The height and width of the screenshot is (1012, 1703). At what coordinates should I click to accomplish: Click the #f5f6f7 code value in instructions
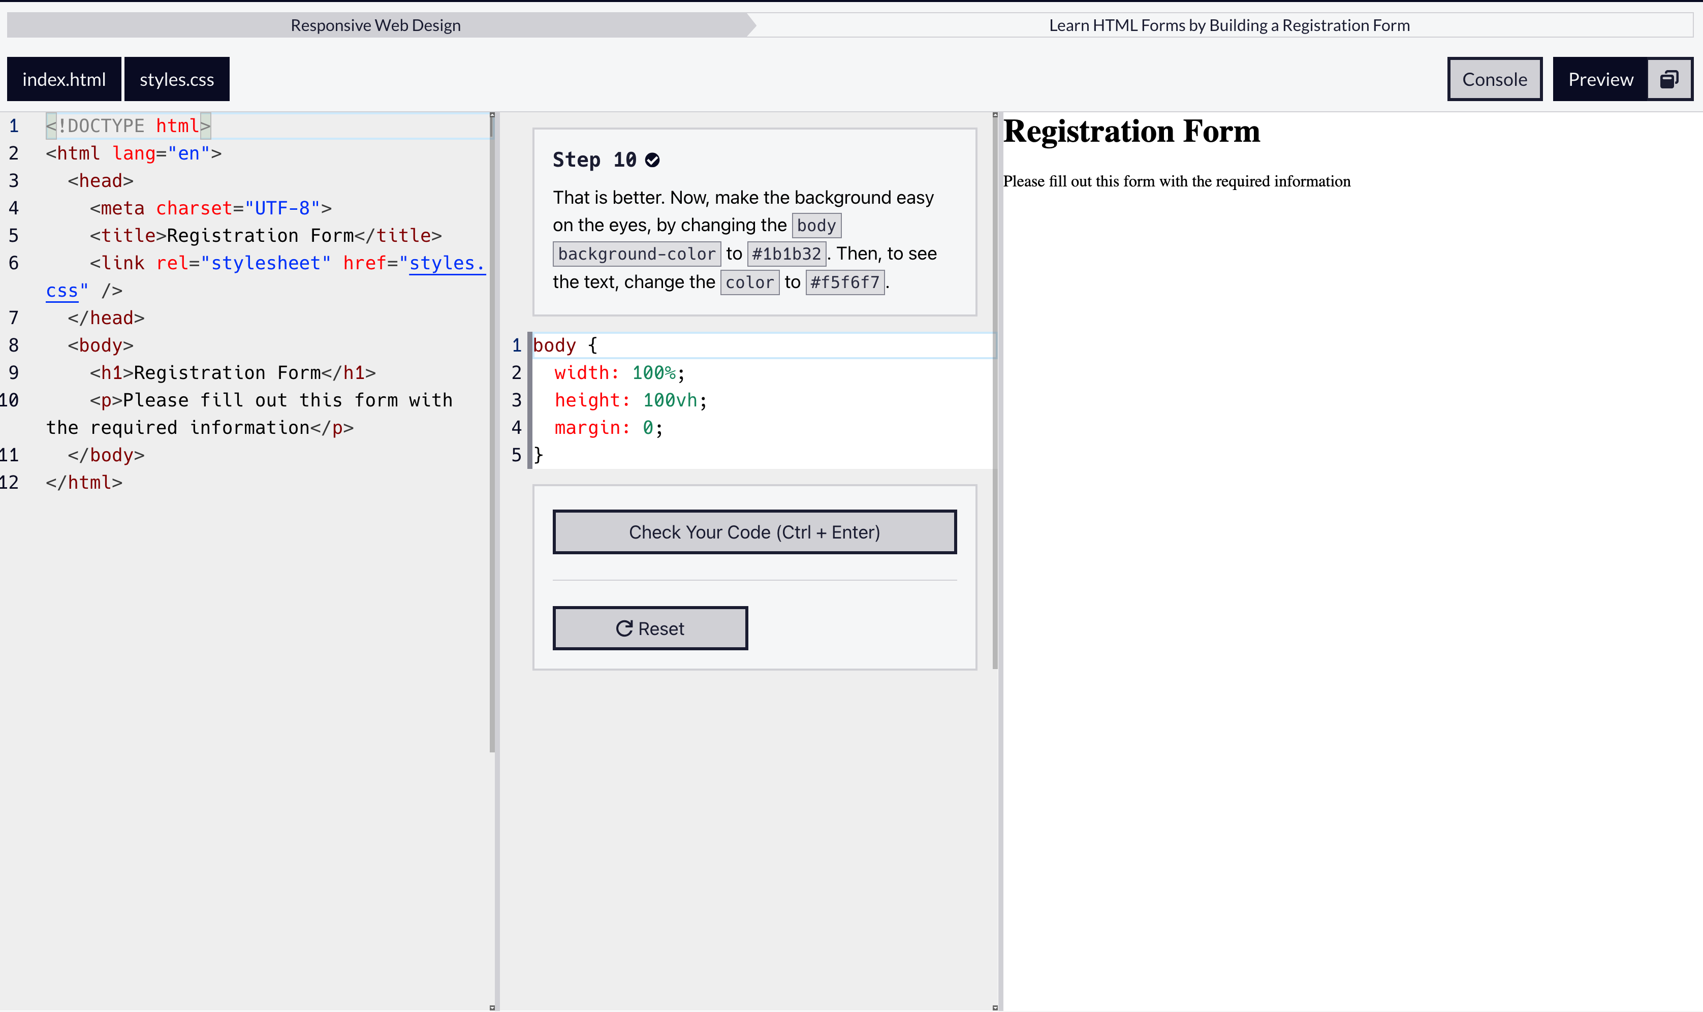845,282
